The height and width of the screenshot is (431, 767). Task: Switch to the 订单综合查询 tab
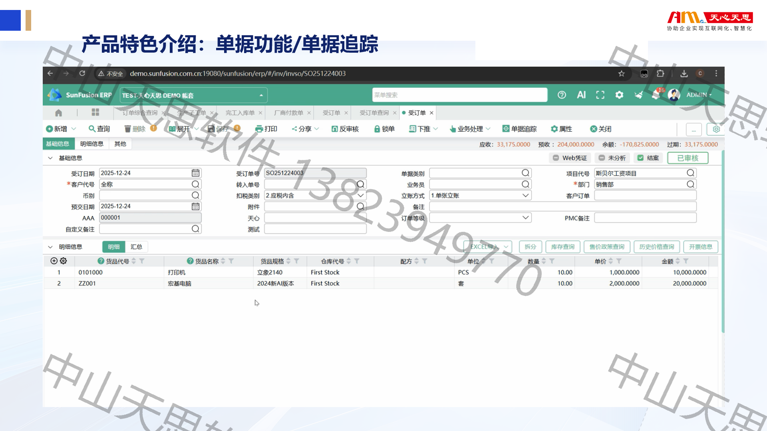140,113
